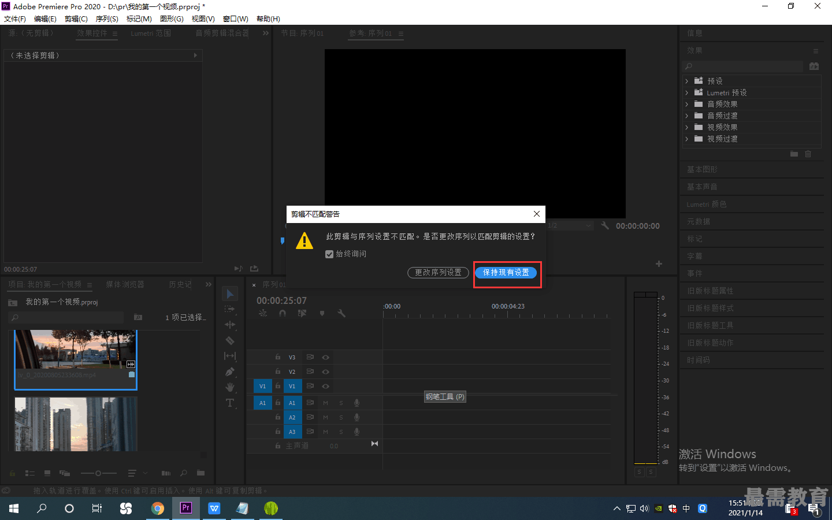Expand the Lumetri 预设 folder
This screenshot has width=832, height=520.
(686, 92)
